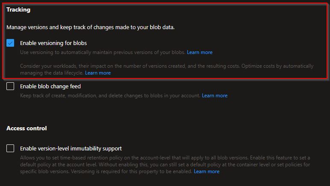The width and height of the screenshot is (330, 186).
Task: Click the Tracking section heading
Action: pyautogui.click(x=18, y=9)
